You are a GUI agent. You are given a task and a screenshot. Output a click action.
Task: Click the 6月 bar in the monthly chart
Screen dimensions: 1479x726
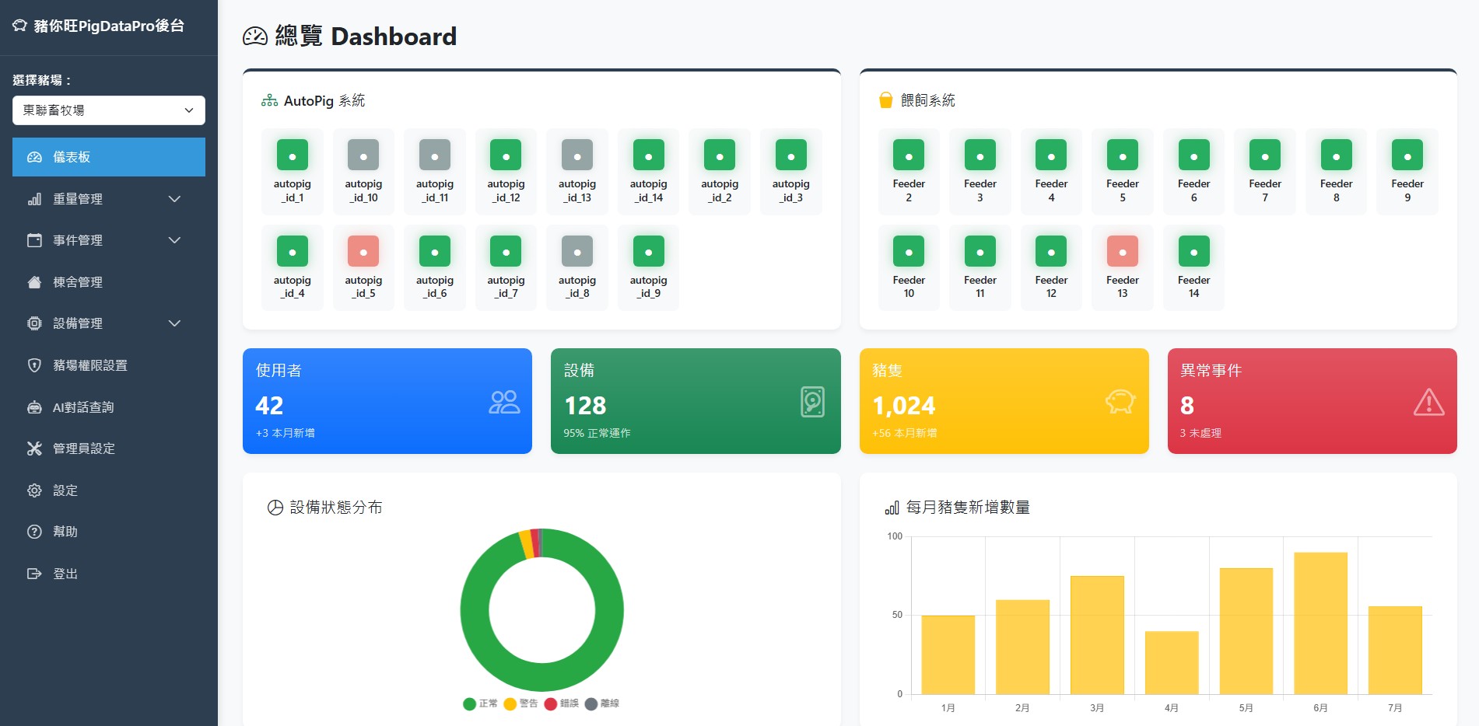1320,623
